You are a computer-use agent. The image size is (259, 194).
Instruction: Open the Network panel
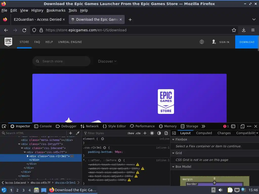pyautogui.click(x=90, y=126)
